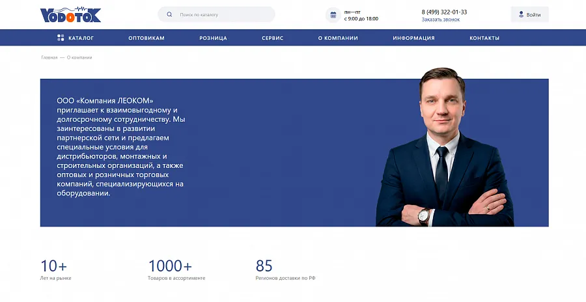Click the 1000+ statistic

tap(170, 266)
